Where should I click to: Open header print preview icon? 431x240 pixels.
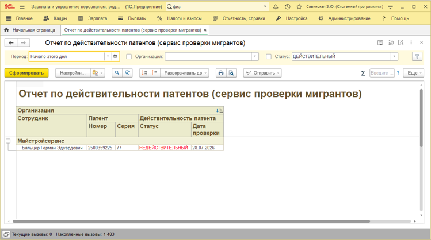pyautogui.click(x=401, y=42)
